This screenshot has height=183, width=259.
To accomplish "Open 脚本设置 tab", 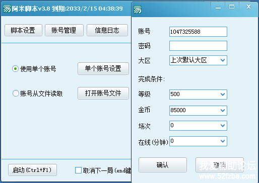I will click(23, 30).
